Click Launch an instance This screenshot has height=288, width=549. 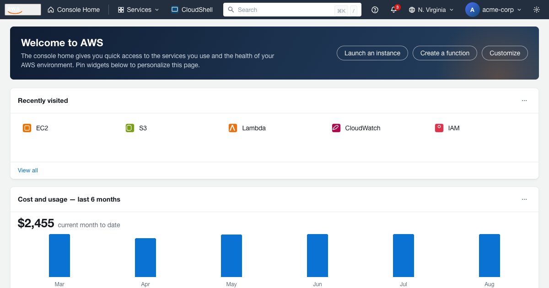(x=372, y=53)
